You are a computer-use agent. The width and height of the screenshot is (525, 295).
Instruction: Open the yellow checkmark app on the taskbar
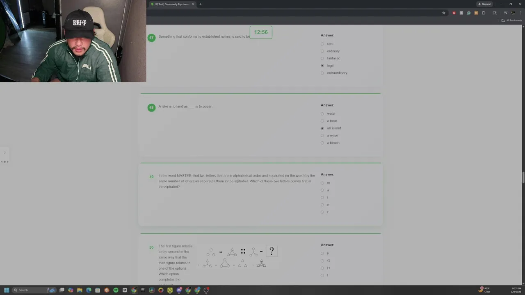(170, 290)
